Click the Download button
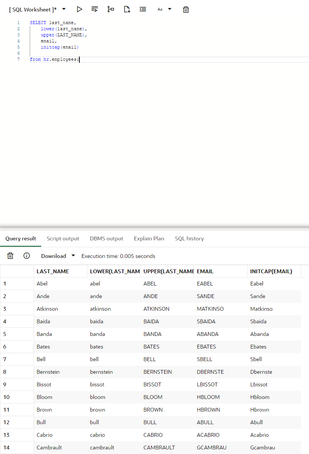309x454 pixels. 53,256
